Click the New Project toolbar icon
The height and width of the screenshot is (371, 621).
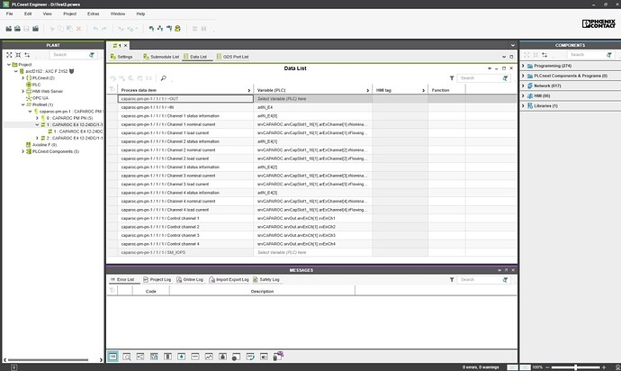tap(8, 29)
